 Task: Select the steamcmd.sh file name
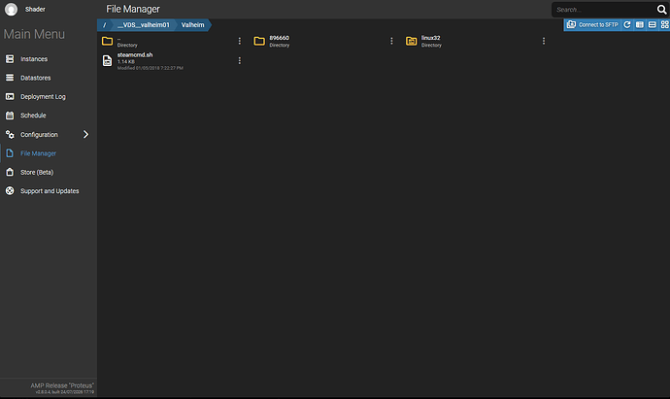135,55
